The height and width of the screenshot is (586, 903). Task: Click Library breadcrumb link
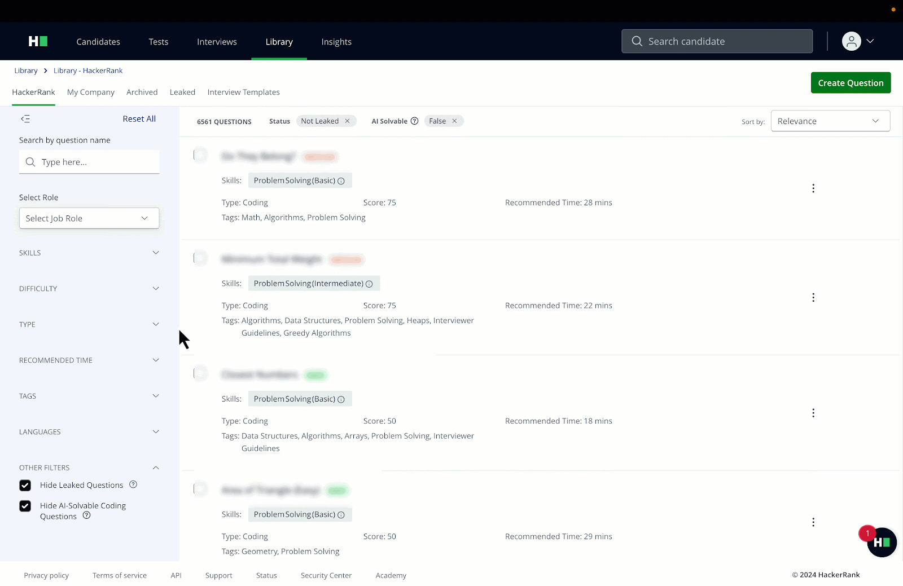26,71
